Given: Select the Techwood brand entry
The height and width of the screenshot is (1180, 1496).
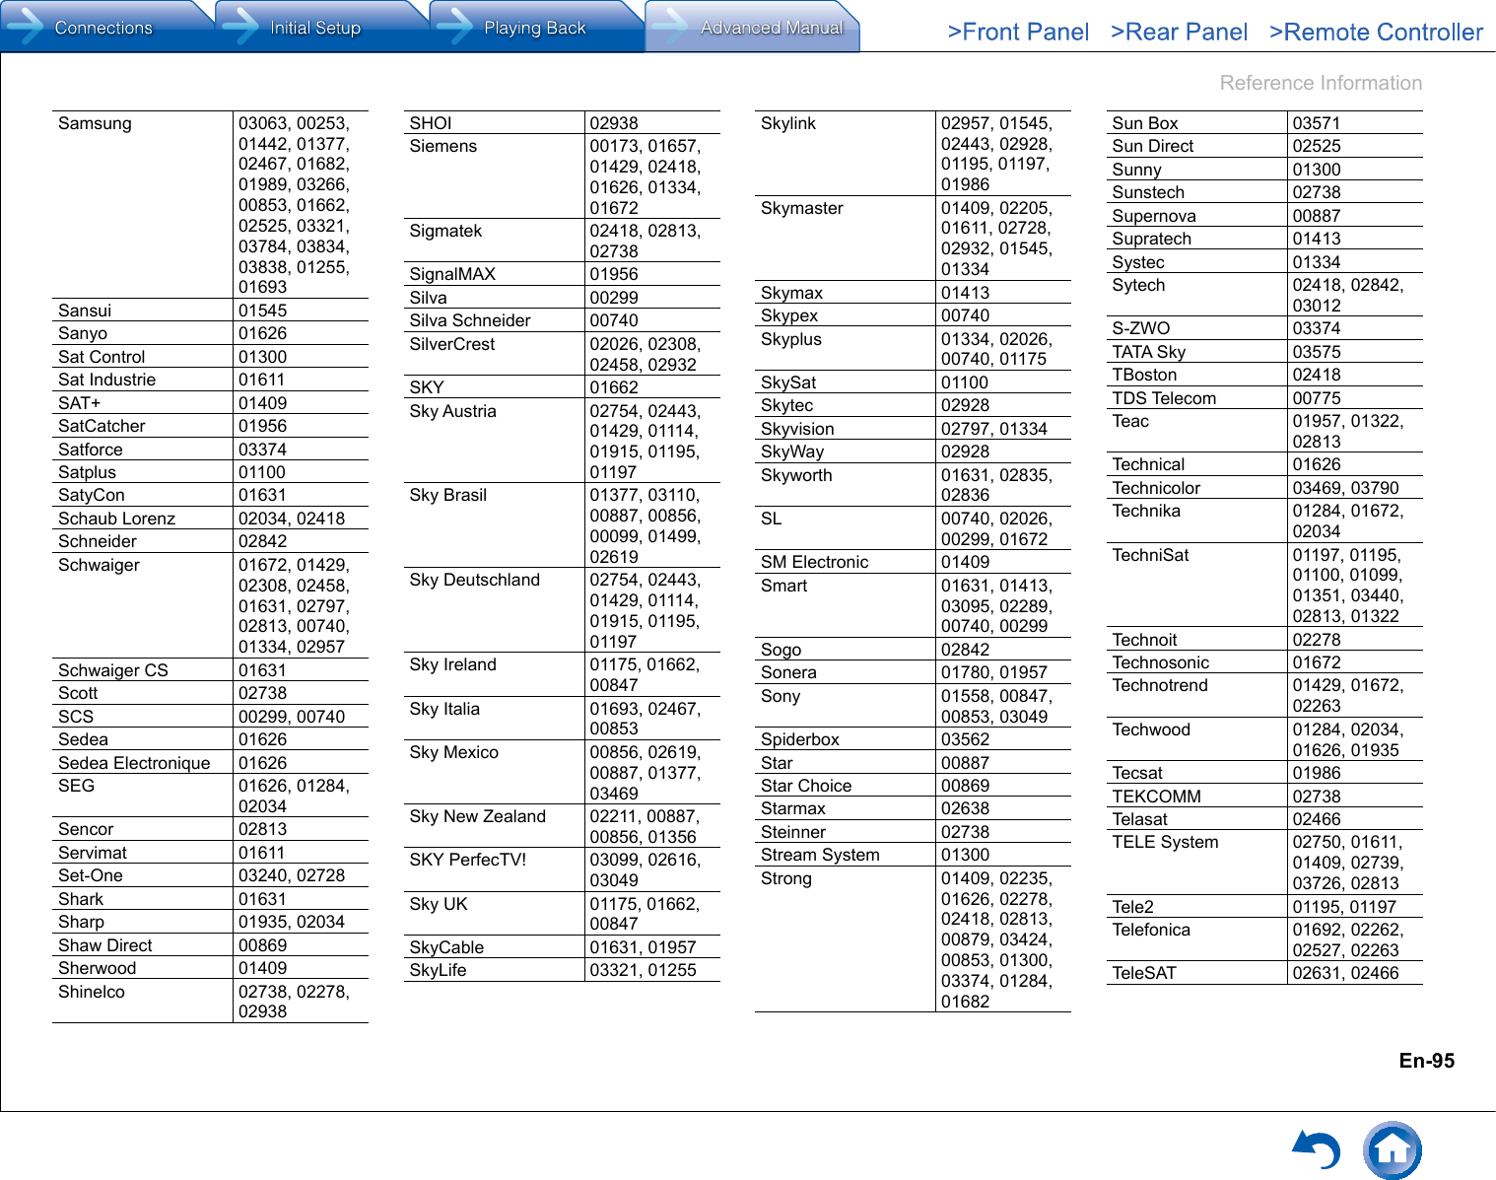Looking at the screenshot, I should pos(1151,729).
